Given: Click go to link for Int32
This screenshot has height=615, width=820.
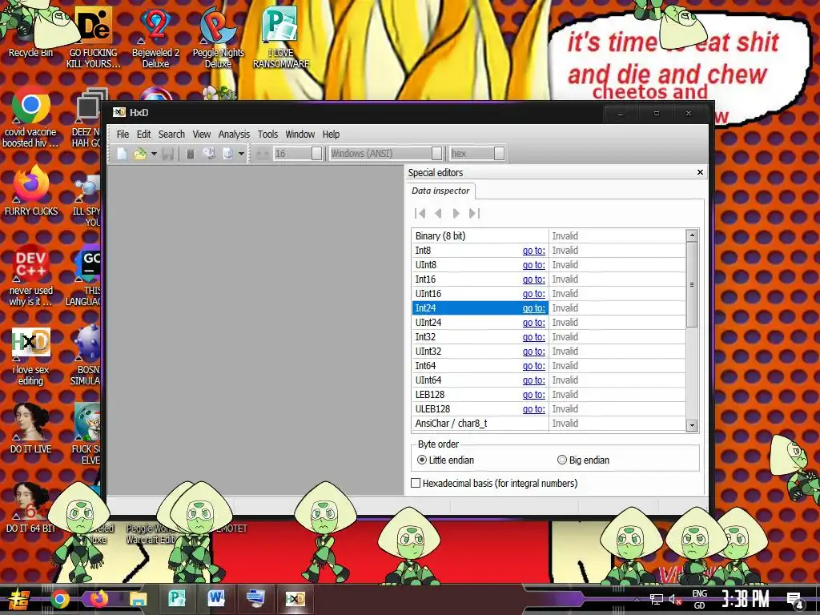Looking at the screenshot, I should pos(533,337).
